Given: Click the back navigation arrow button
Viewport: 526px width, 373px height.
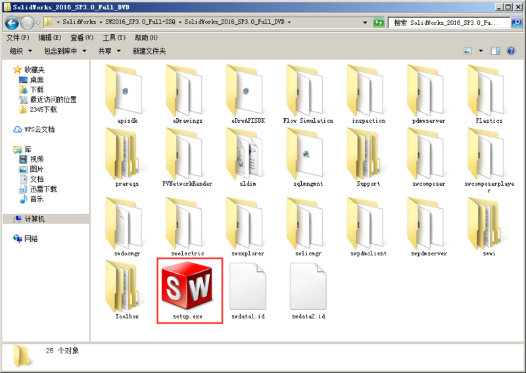Looking at the screenshot, I should pos(11,23).
